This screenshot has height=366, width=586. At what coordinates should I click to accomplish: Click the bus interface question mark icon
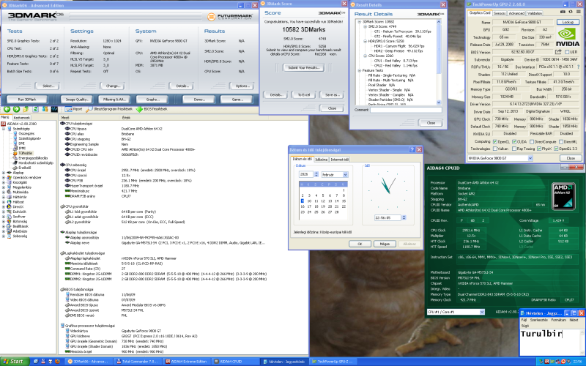click(x=579, y=67)
